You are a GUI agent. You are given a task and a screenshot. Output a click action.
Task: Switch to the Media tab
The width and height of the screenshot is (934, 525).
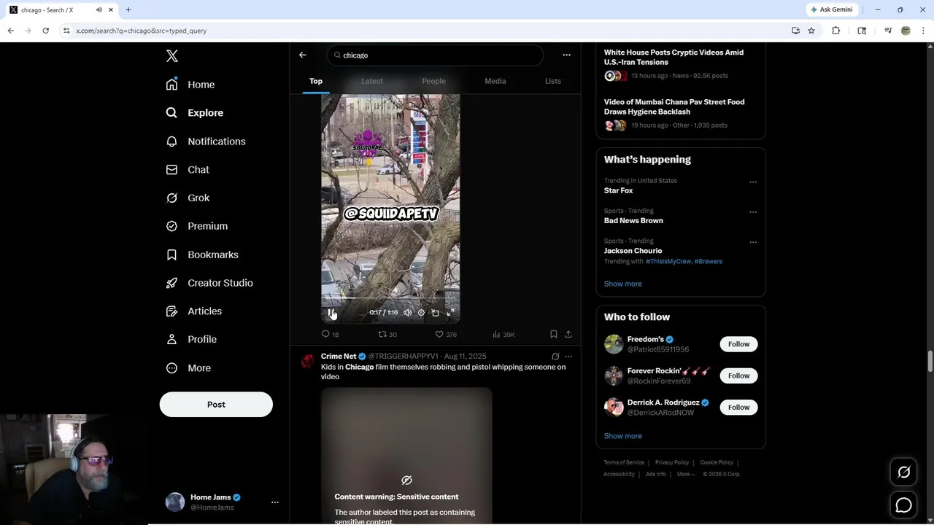click(x=495, y=81)
